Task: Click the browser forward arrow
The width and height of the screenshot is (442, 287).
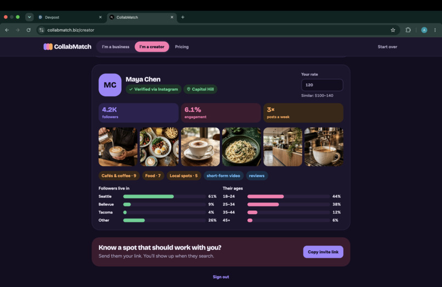Action: (x=18, y=30)
